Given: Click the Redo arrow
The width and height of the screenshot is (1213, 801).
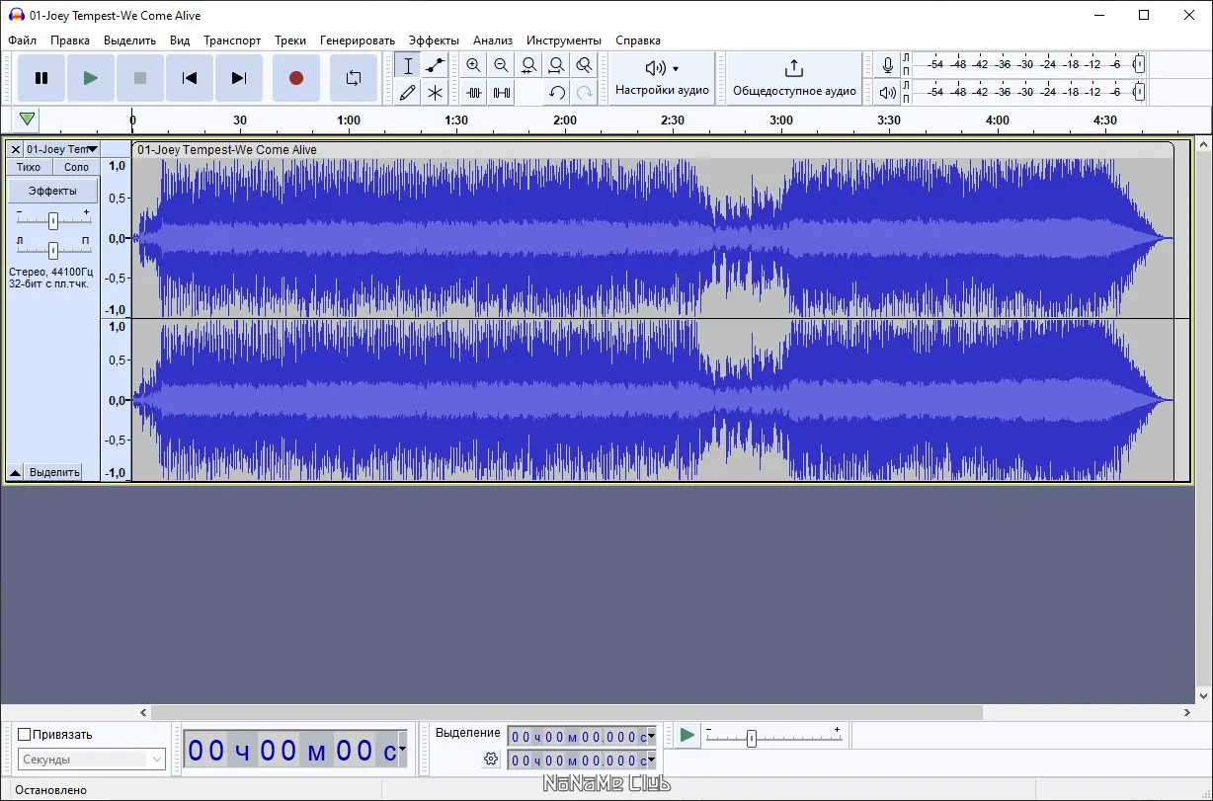Looking at the screenshot, I should pyautogui.click(x=585, y=93).
